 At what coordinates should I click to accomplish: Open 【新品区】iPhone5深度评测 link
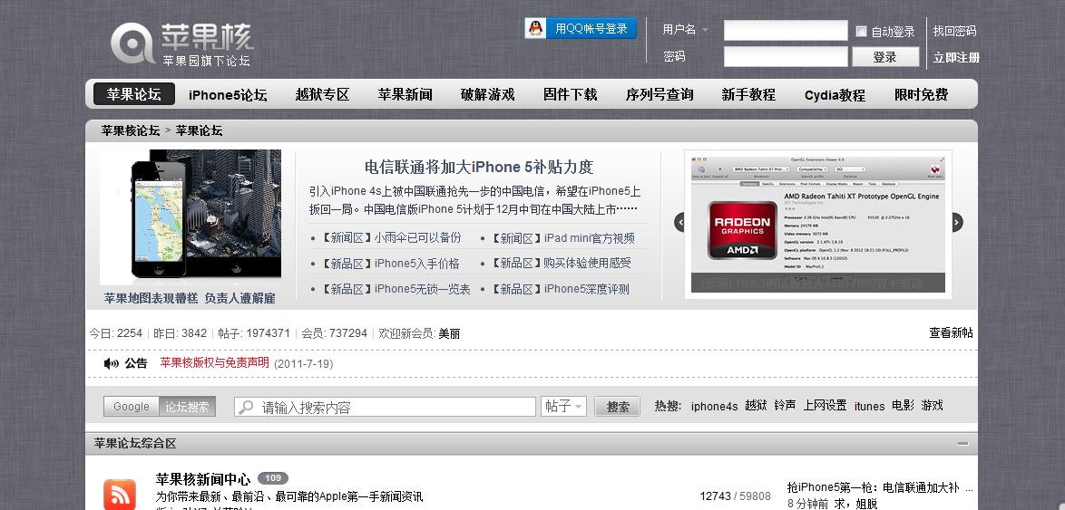[559, 289]
